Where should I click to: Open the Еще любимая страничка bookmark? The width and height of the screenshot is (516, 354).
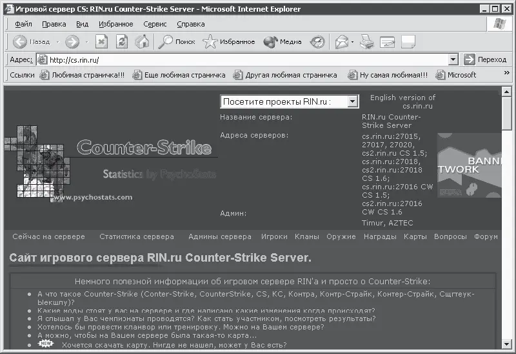(179, 75)
